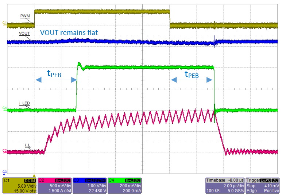Viewport: 282px width, 195px height.
Task: Click the trigger position triangle marker
Action: (x=34, y=175)
